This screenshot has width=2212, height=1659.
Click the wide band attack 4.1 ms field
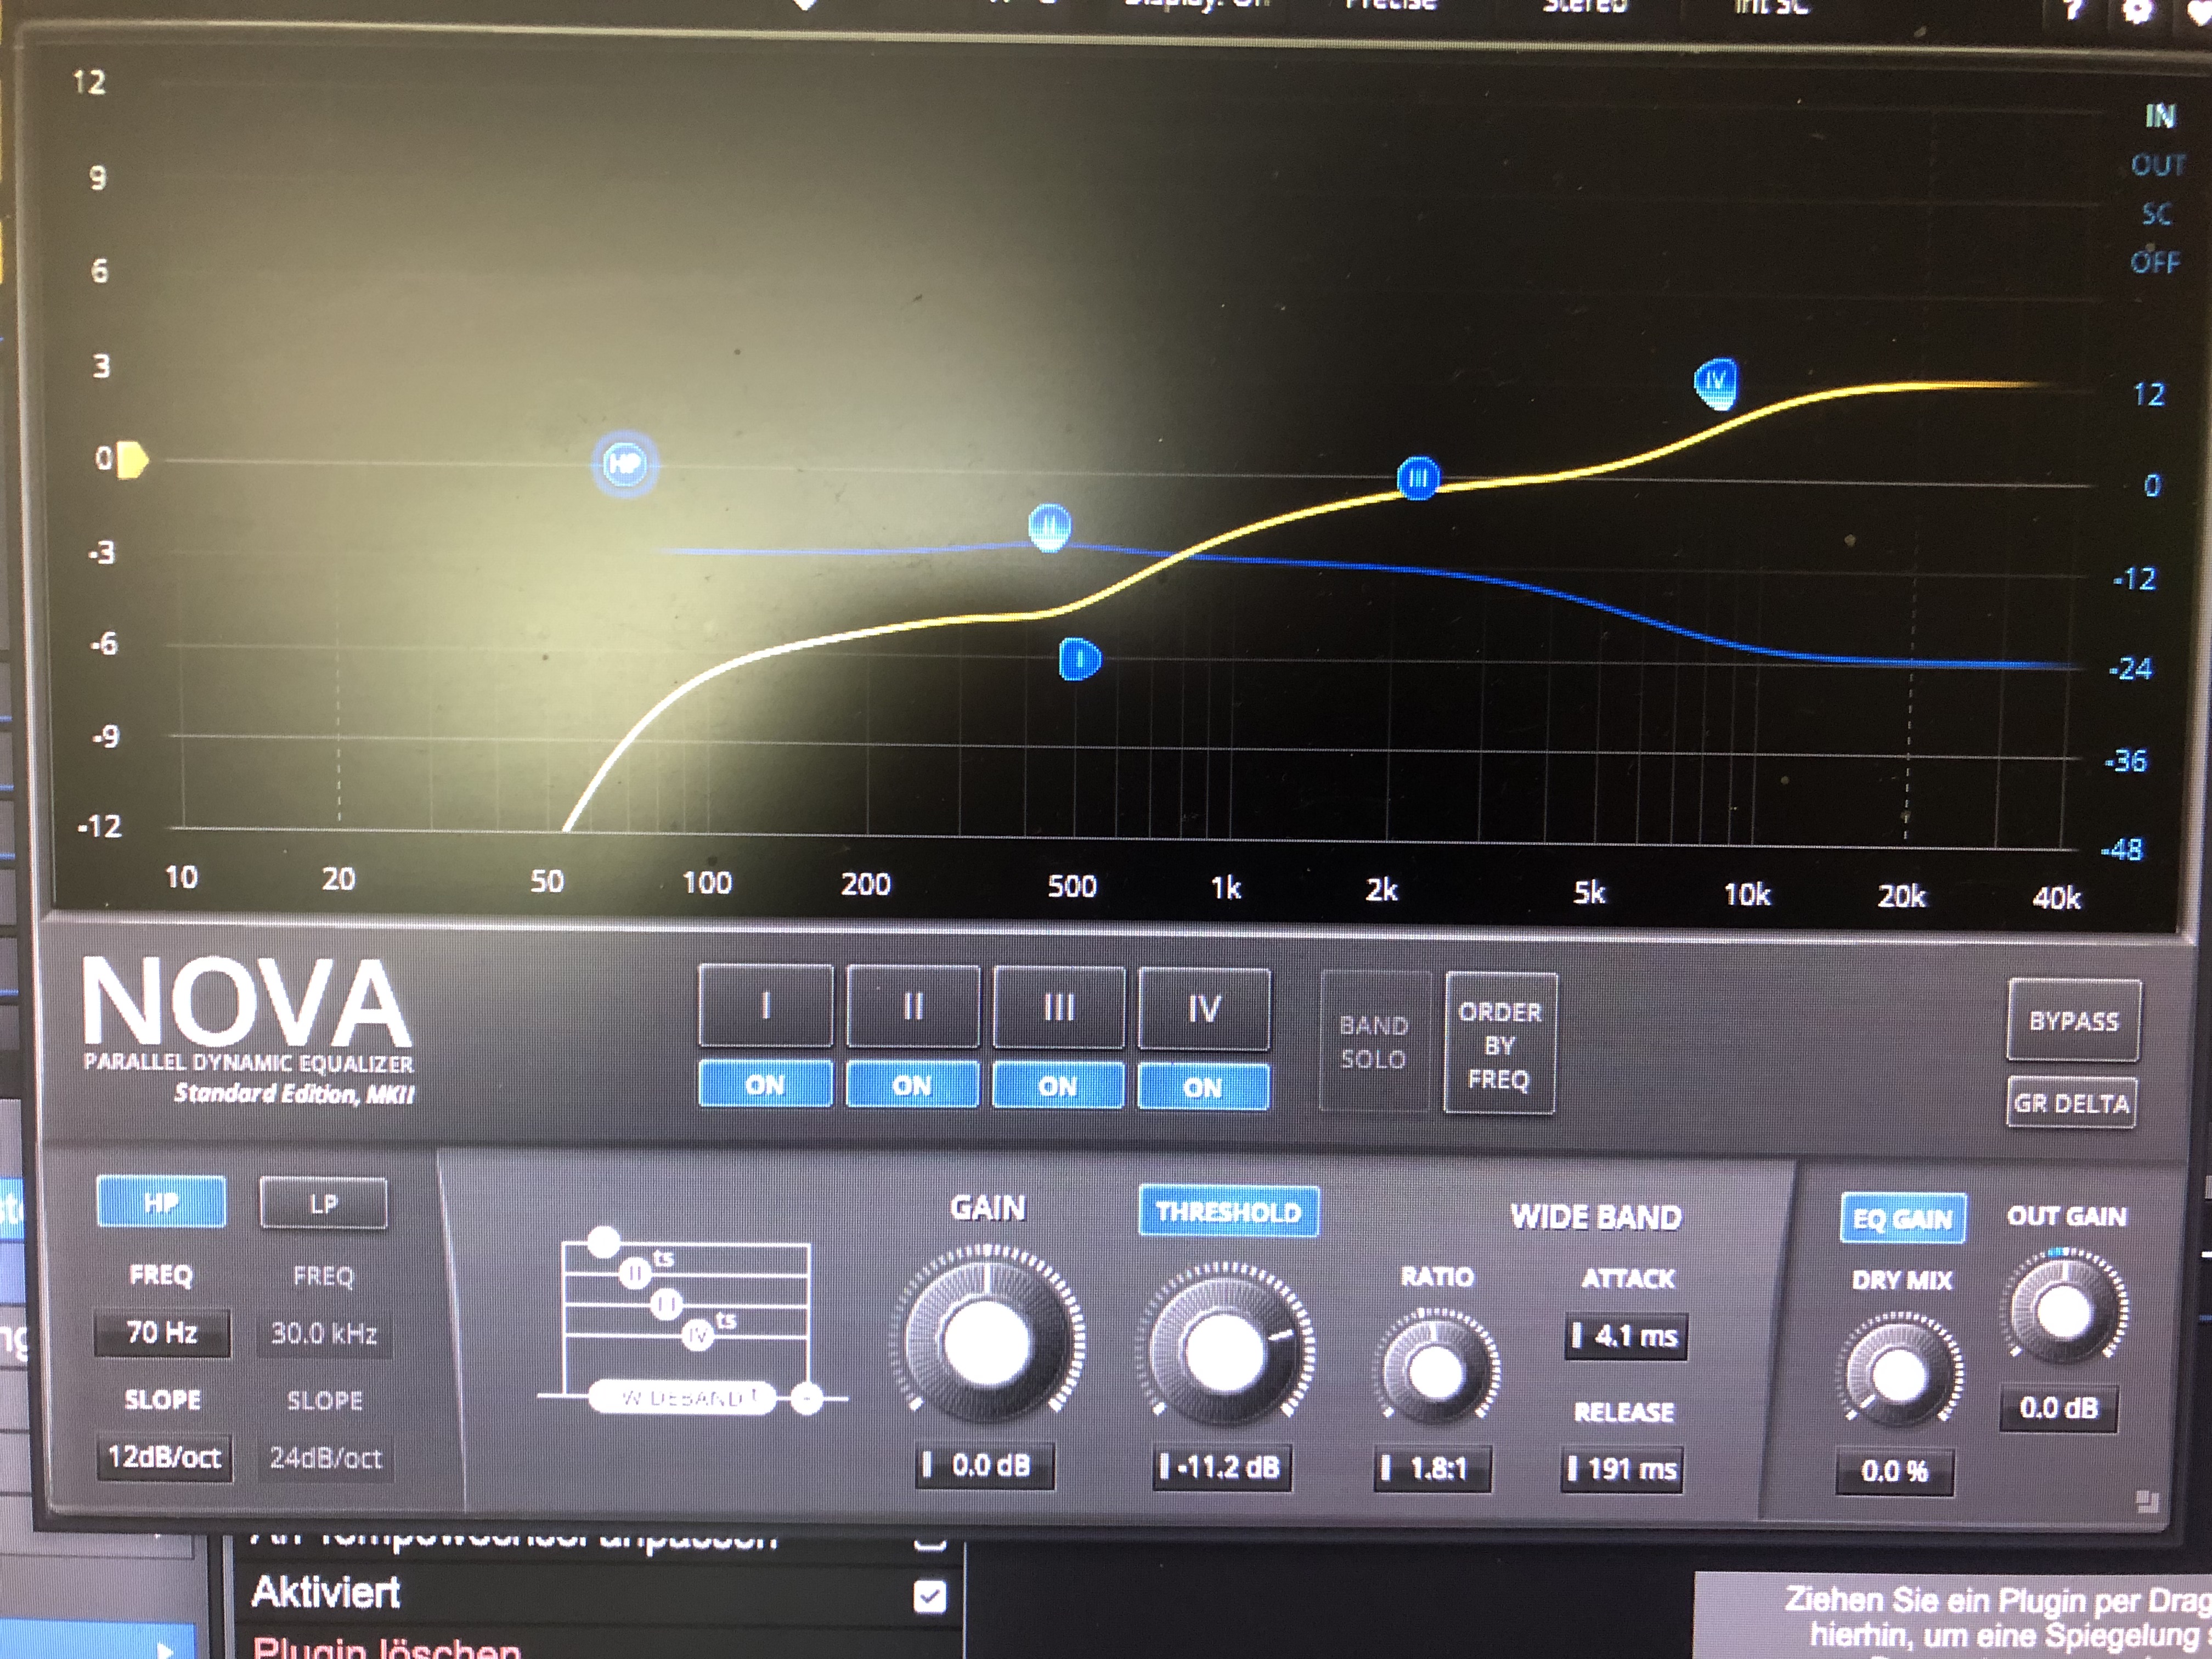click(x=1627, y=1336)
